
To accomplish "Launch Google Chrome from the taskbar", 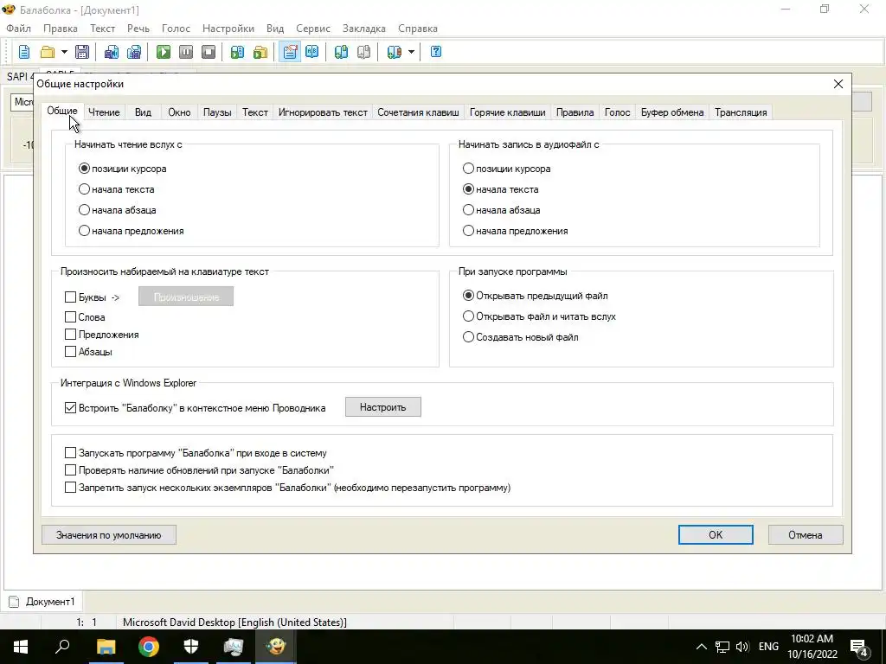I will coord(149,647).
